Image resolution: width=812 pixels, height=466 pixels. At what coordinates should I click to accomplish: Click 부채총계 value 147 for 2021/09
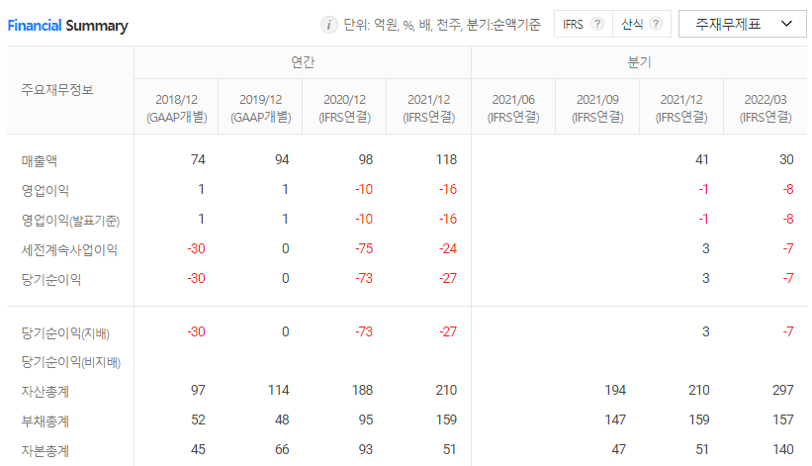615,419
